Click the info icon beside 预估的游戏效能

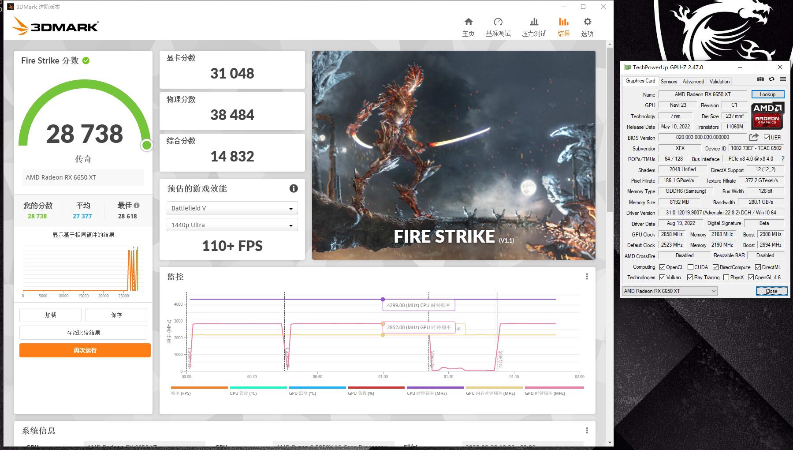pyautogui.click(x=294, y=189)
